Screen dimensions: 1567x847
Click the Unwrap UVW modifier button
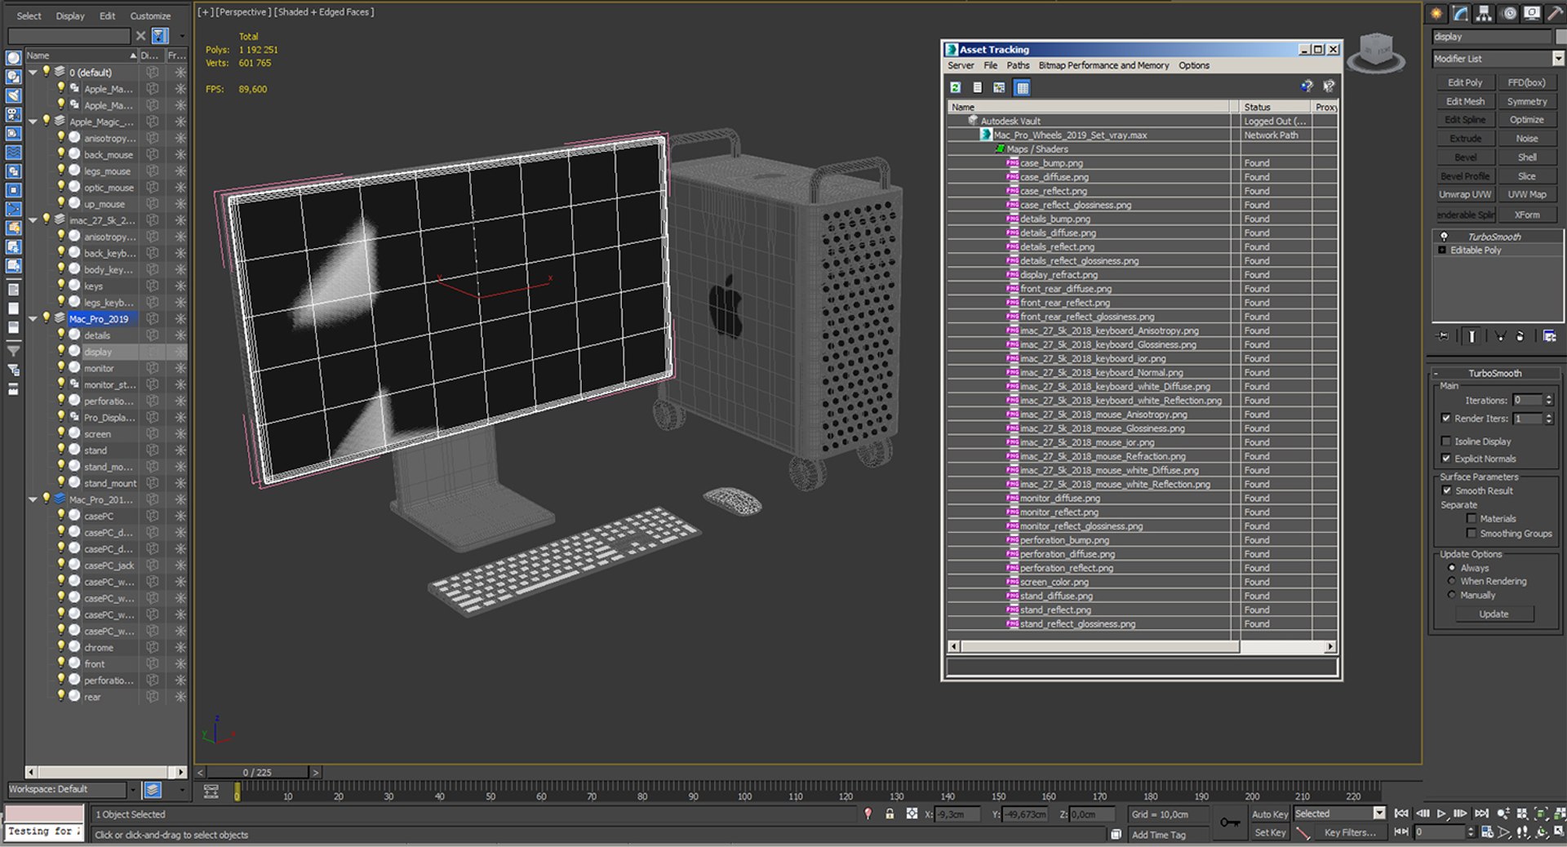1464,194
